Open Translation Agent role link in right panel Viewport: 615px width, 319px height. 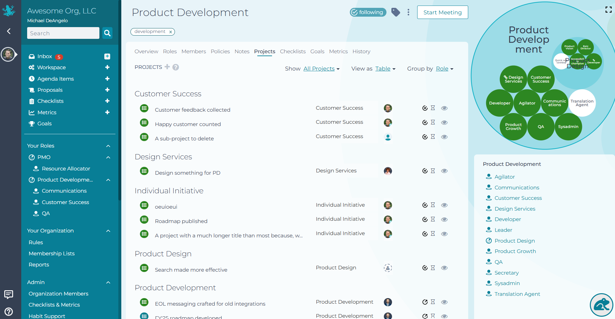click(x=517, y=294)
